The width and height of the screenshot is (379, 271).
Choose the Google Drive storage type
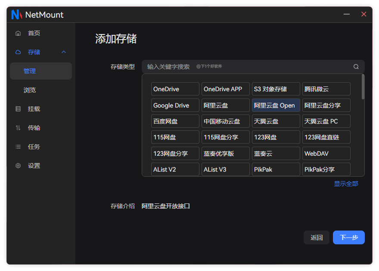point(175,105)
